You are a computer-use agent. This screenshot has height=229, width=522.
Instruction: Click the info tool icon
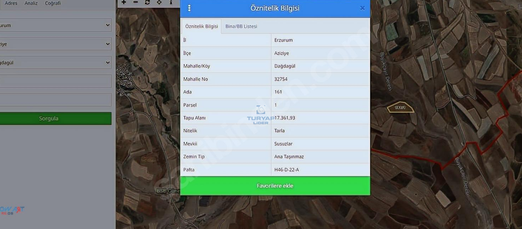(171, 2)
